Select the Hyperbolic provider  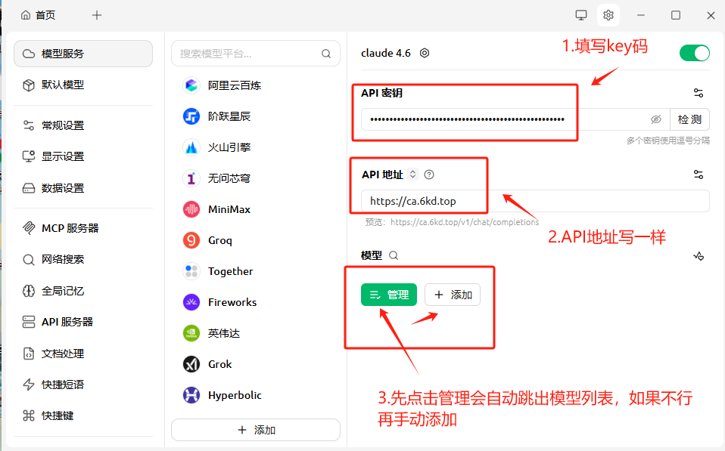256,395
